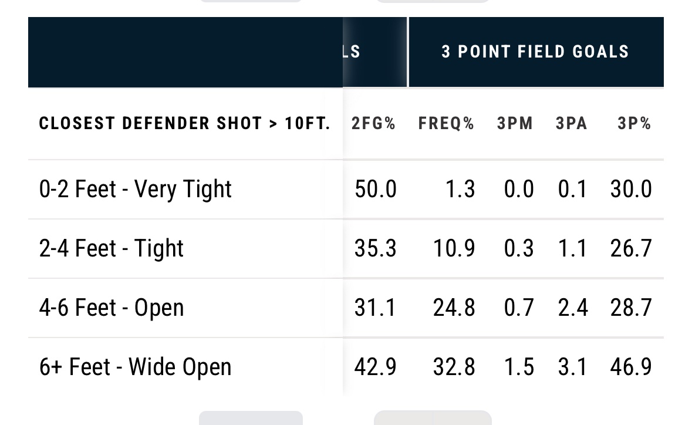Sort by the 2FG% column header

coord(373,124)
